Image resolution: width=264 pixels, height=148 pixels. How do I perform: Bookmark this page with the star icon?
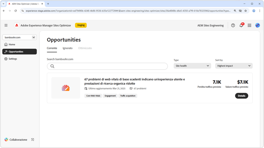[x=246, y=11]
